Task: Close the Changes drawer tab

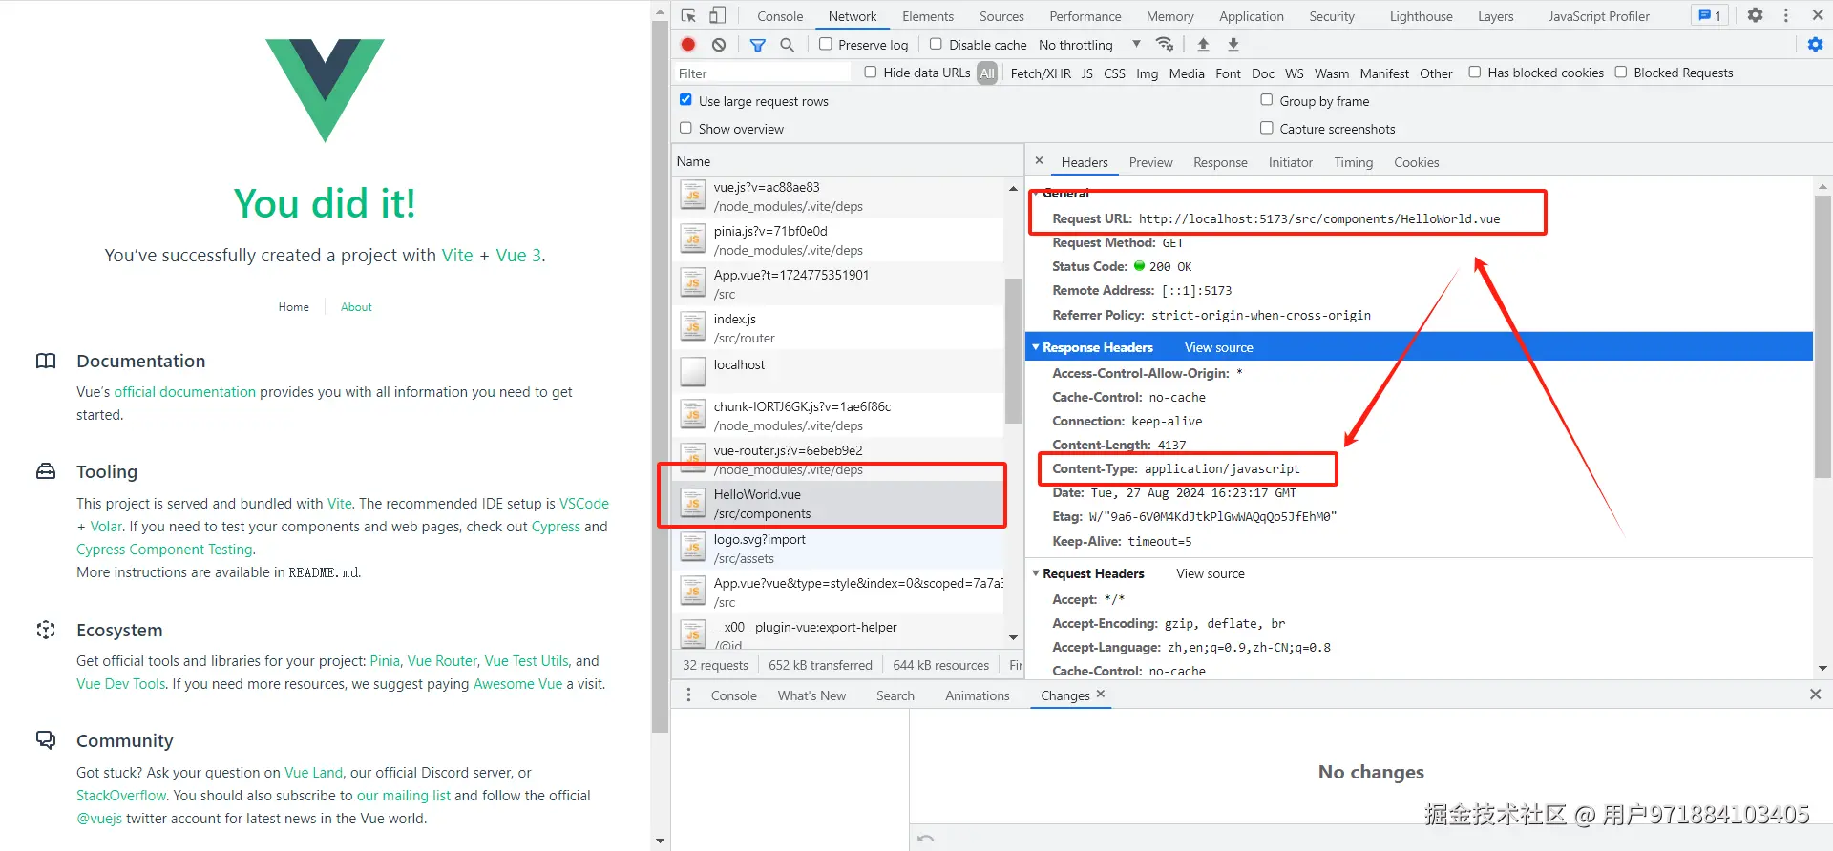Action: point(1101,694)
